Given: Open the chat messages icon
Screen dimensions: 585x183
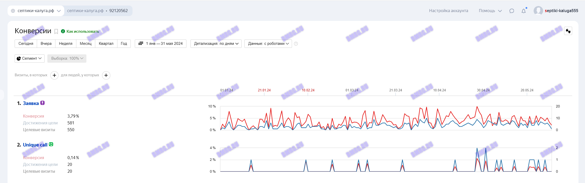Looking at the screenshot, I should [511, 11].
